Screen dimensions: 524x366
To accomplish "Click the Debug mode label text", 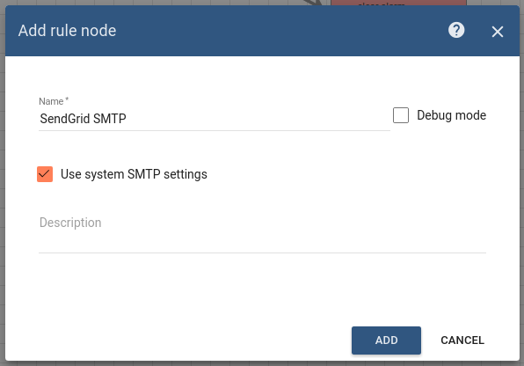I will tap(452, 115).
